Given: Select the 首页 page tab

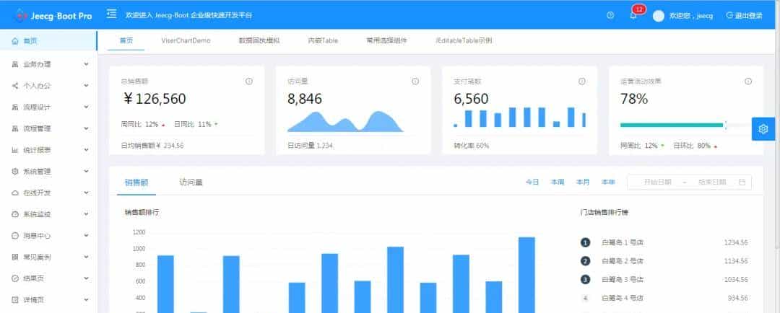Looking at the screenshot, I should (126, 40).
